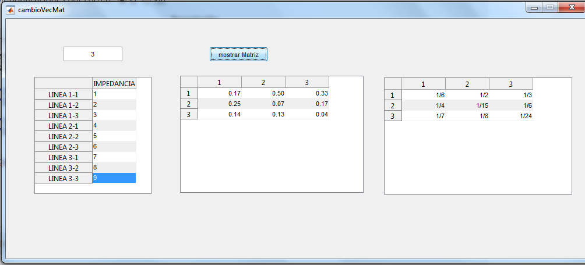The height and width of the screenshot is (265, 585).
Task: Select the LINEA 1-3 row header
Action: pyautogui.click(x=64, y=115)
